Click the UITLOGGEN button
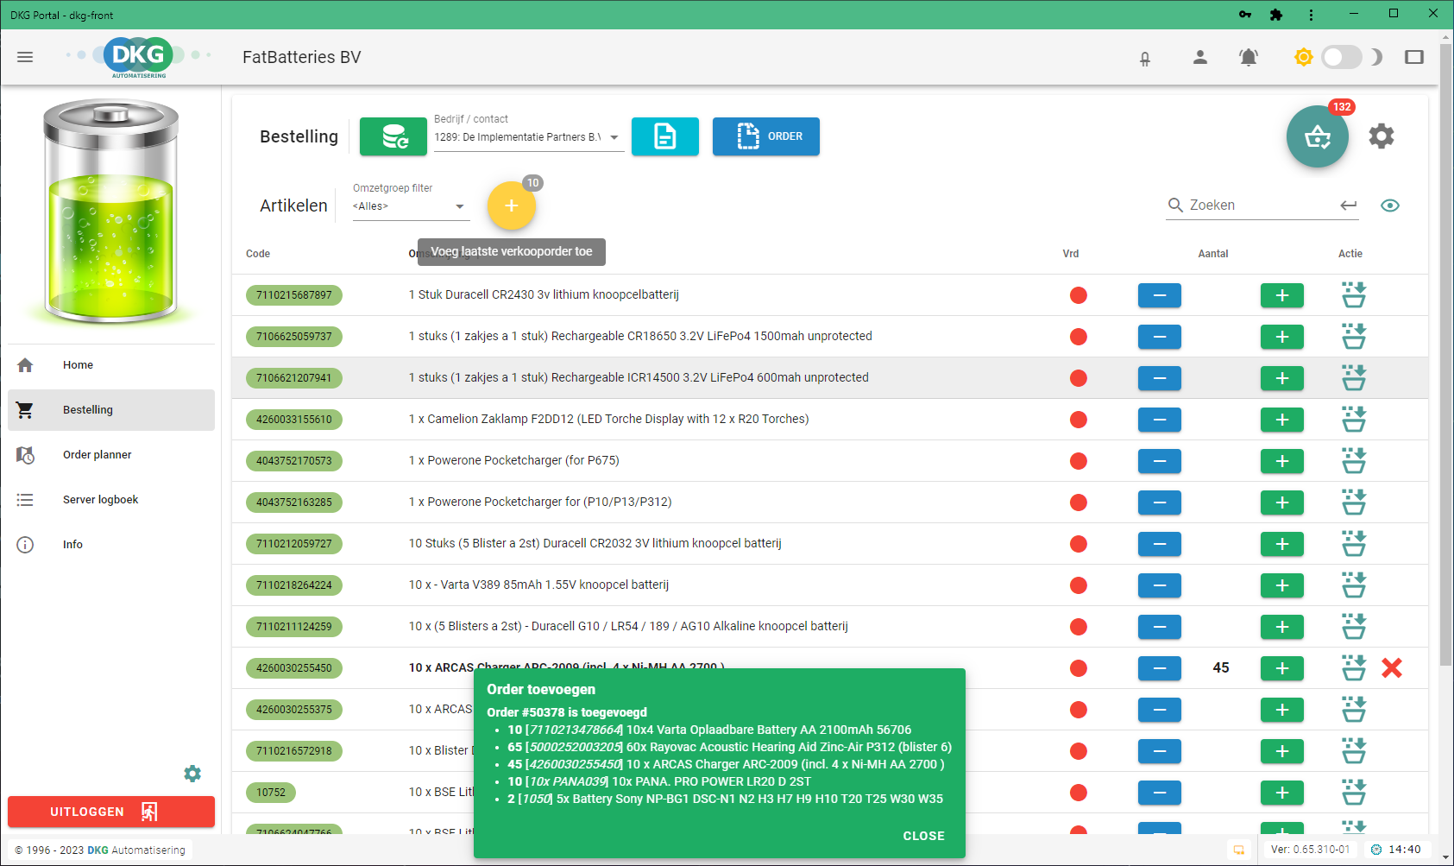Screen dimensions: 1454x866 [x=111, y=812]
